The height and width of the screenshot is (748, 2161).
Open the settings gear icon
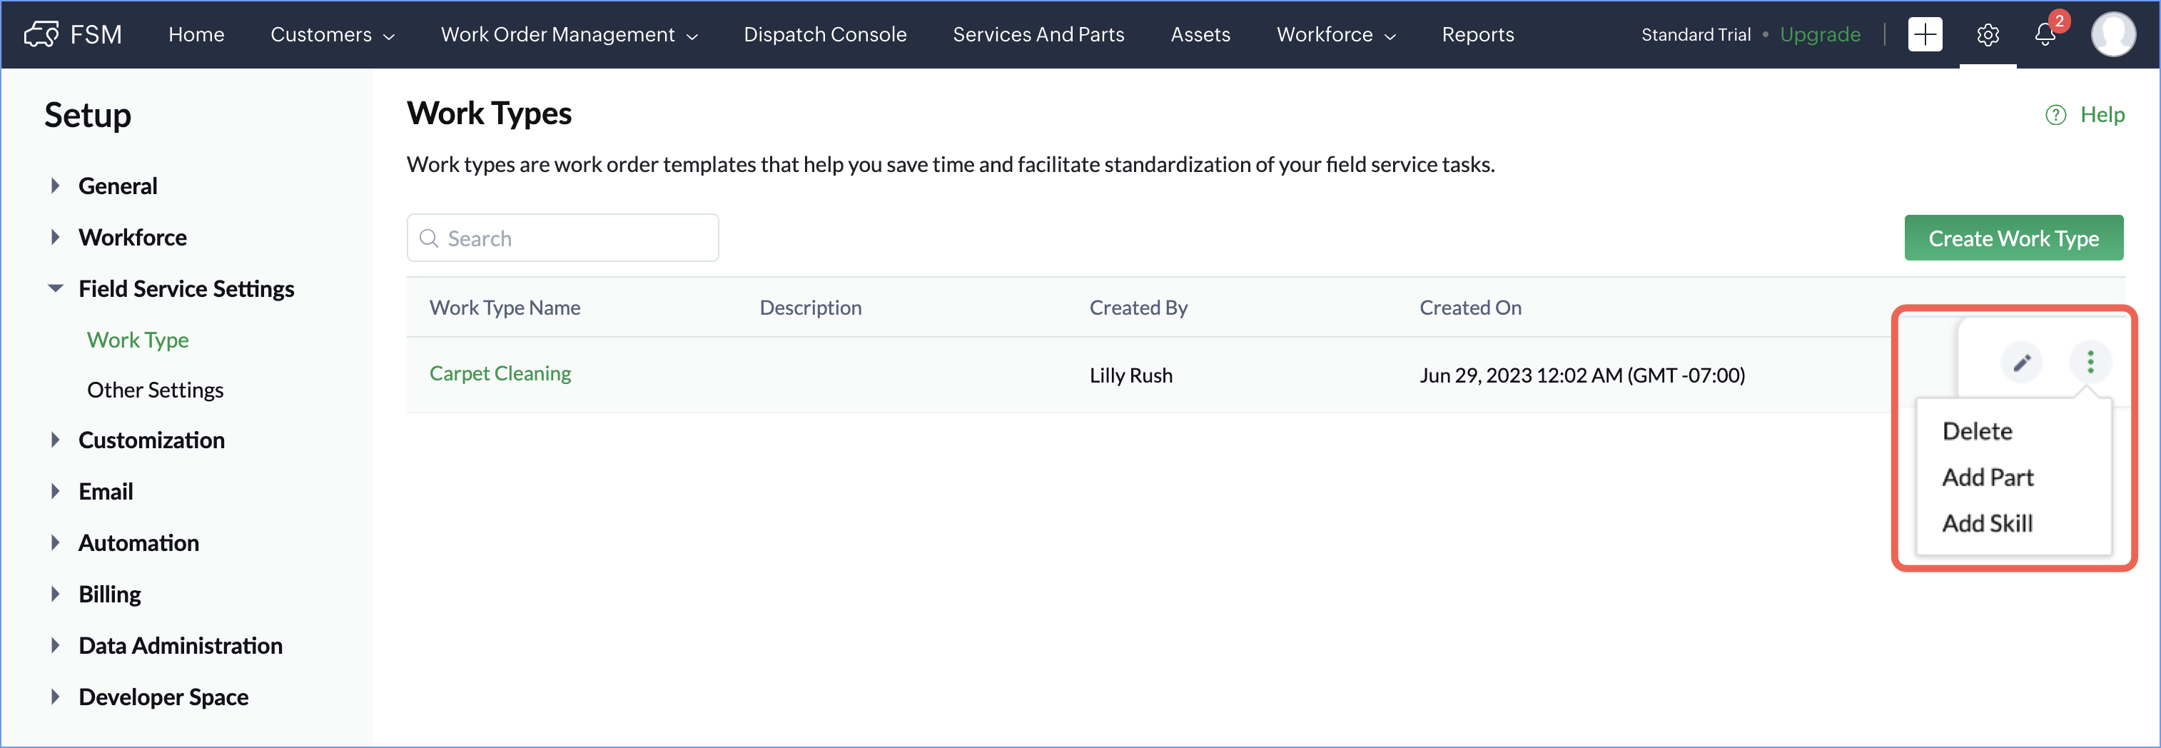click(1988, 34)
